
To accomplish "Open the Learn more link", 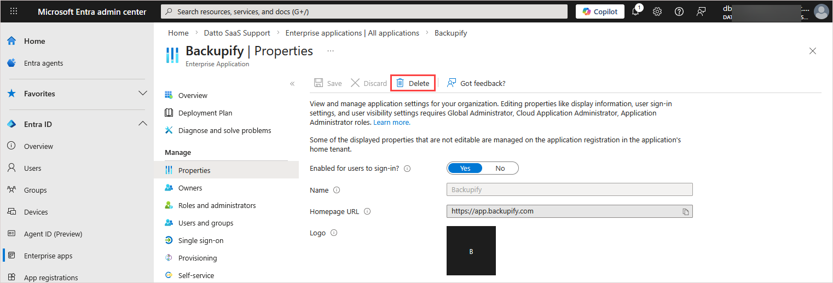I will 391,123.
